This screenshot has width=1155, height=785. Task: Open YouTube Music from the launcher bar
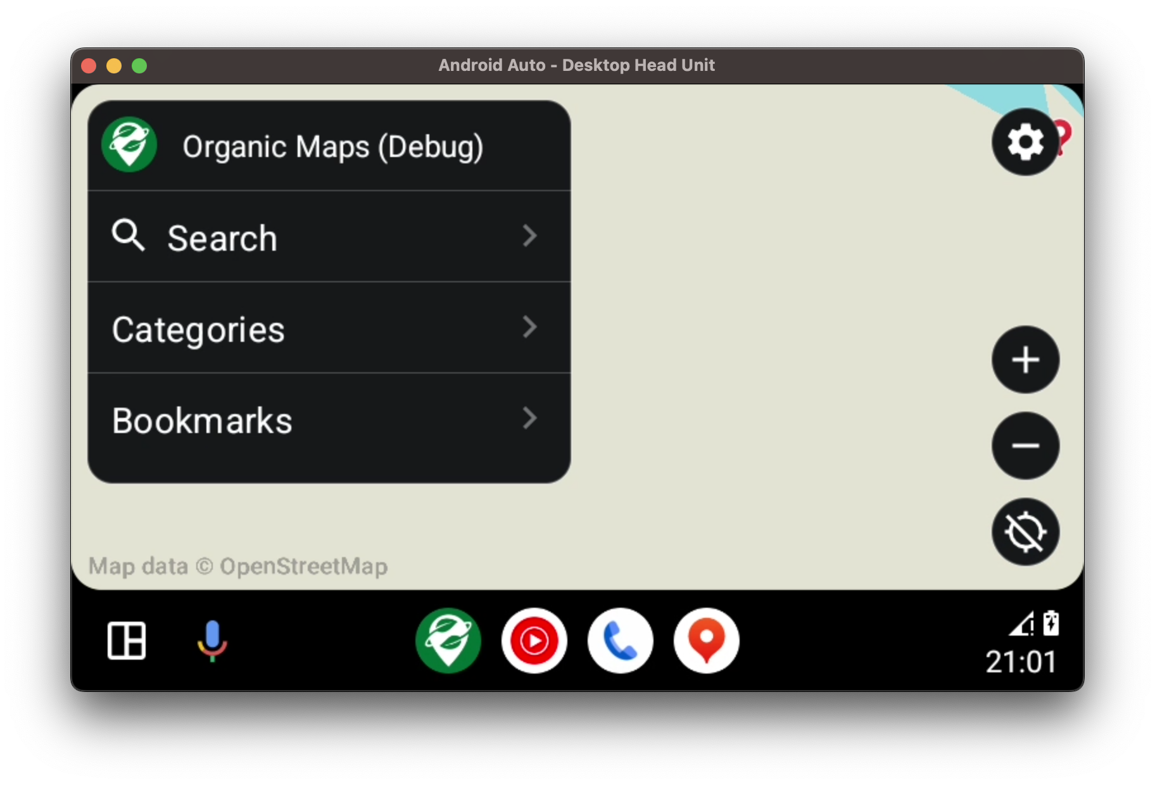(x=534, y=641)
